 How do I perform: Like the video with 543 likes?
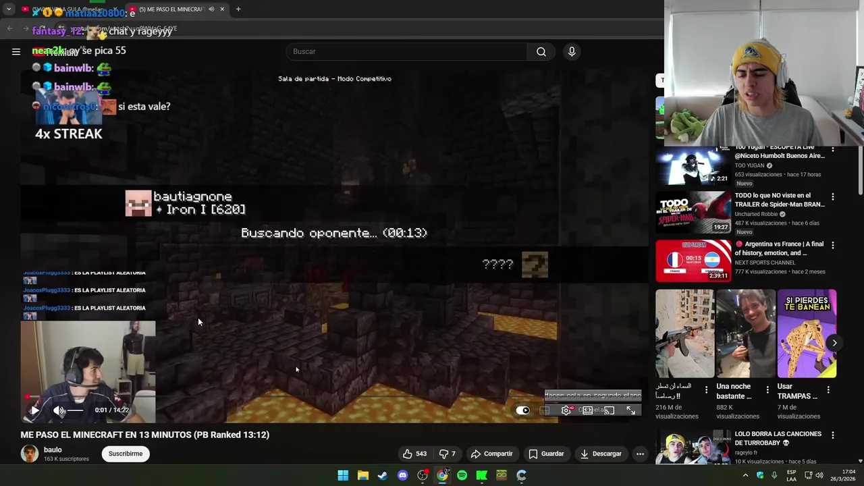click(414, 454)
